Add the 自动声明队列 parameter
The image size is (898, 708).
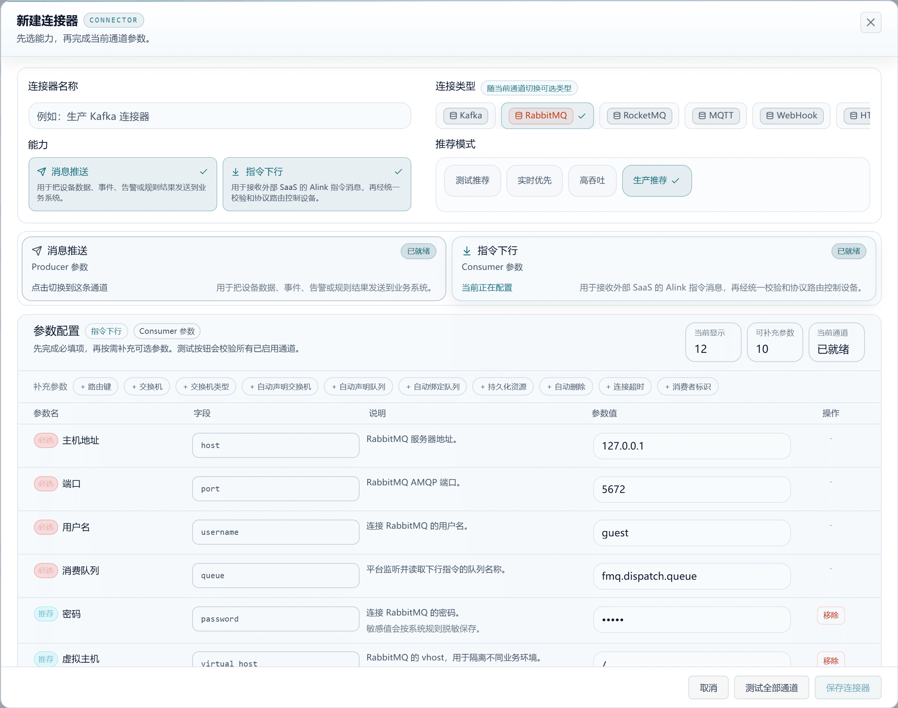pyautogui.click(x=358, y=386)
